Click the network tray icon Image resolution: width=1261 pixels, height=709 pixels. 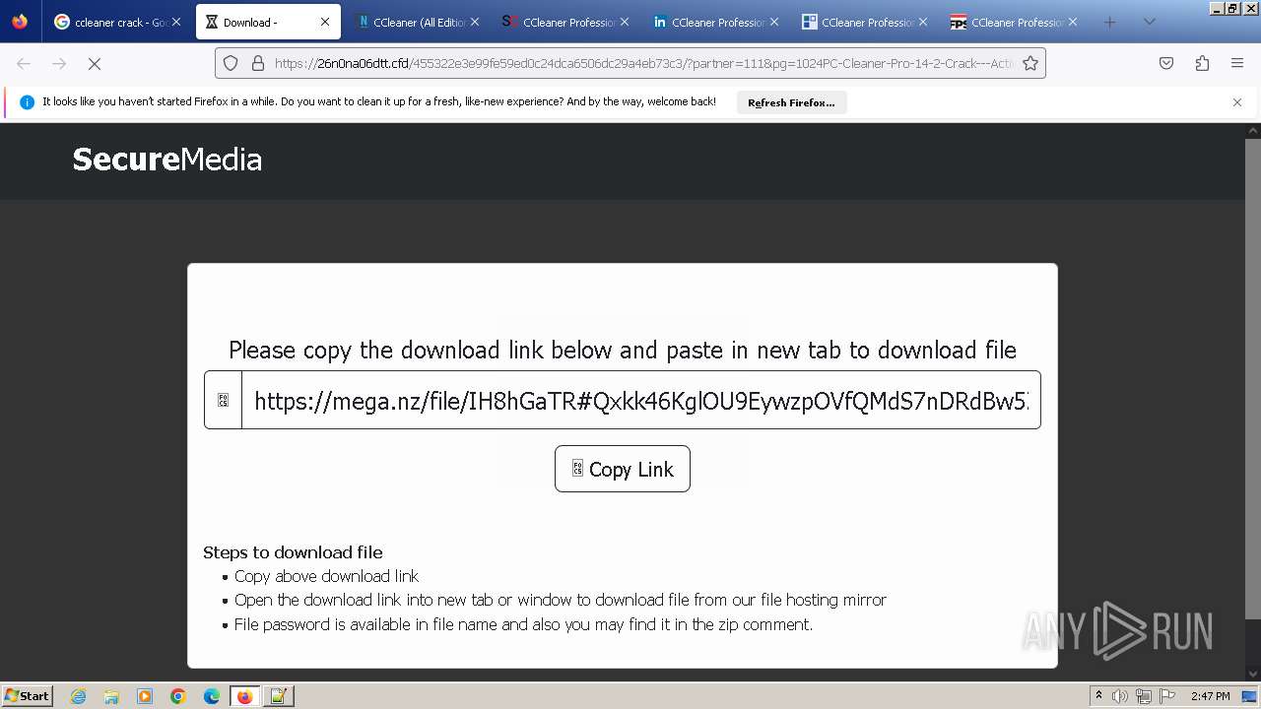(1144, 696)
